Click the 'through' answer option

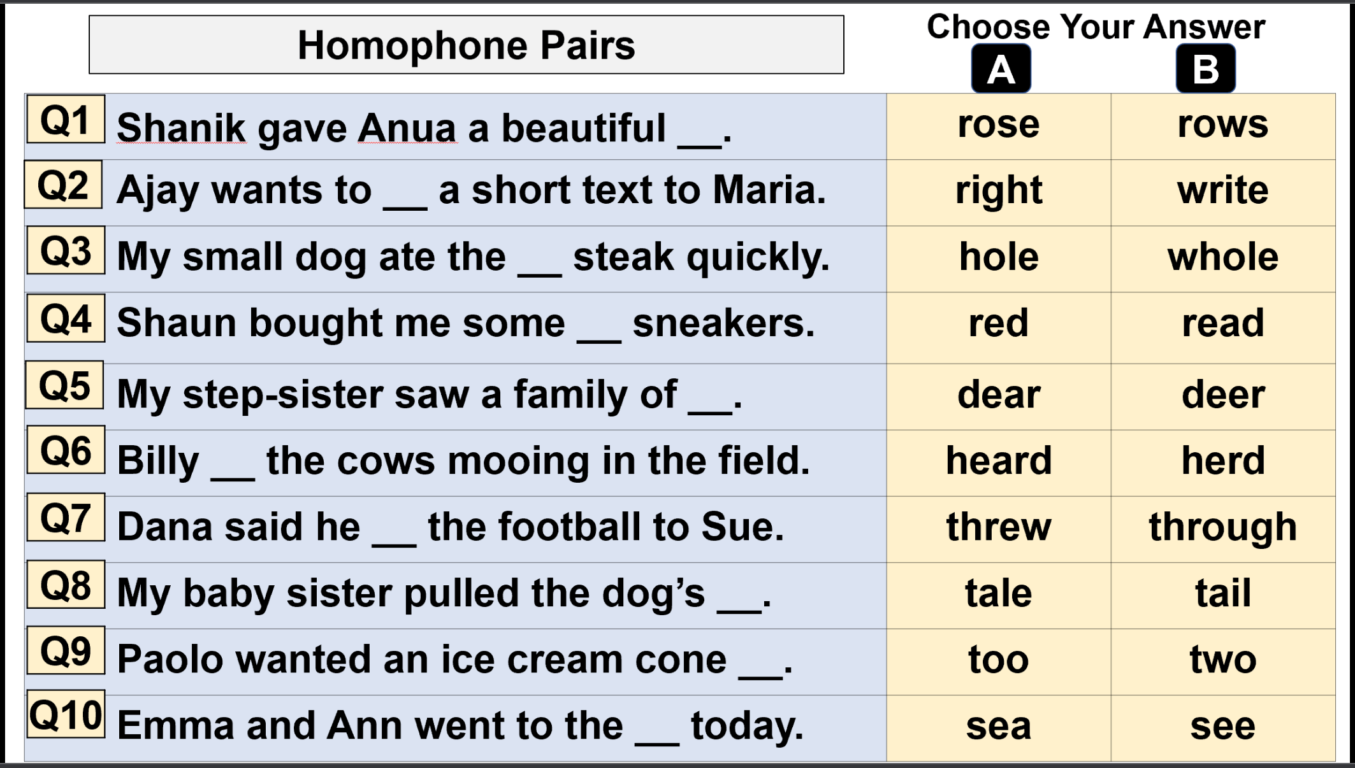[1222, 527]
